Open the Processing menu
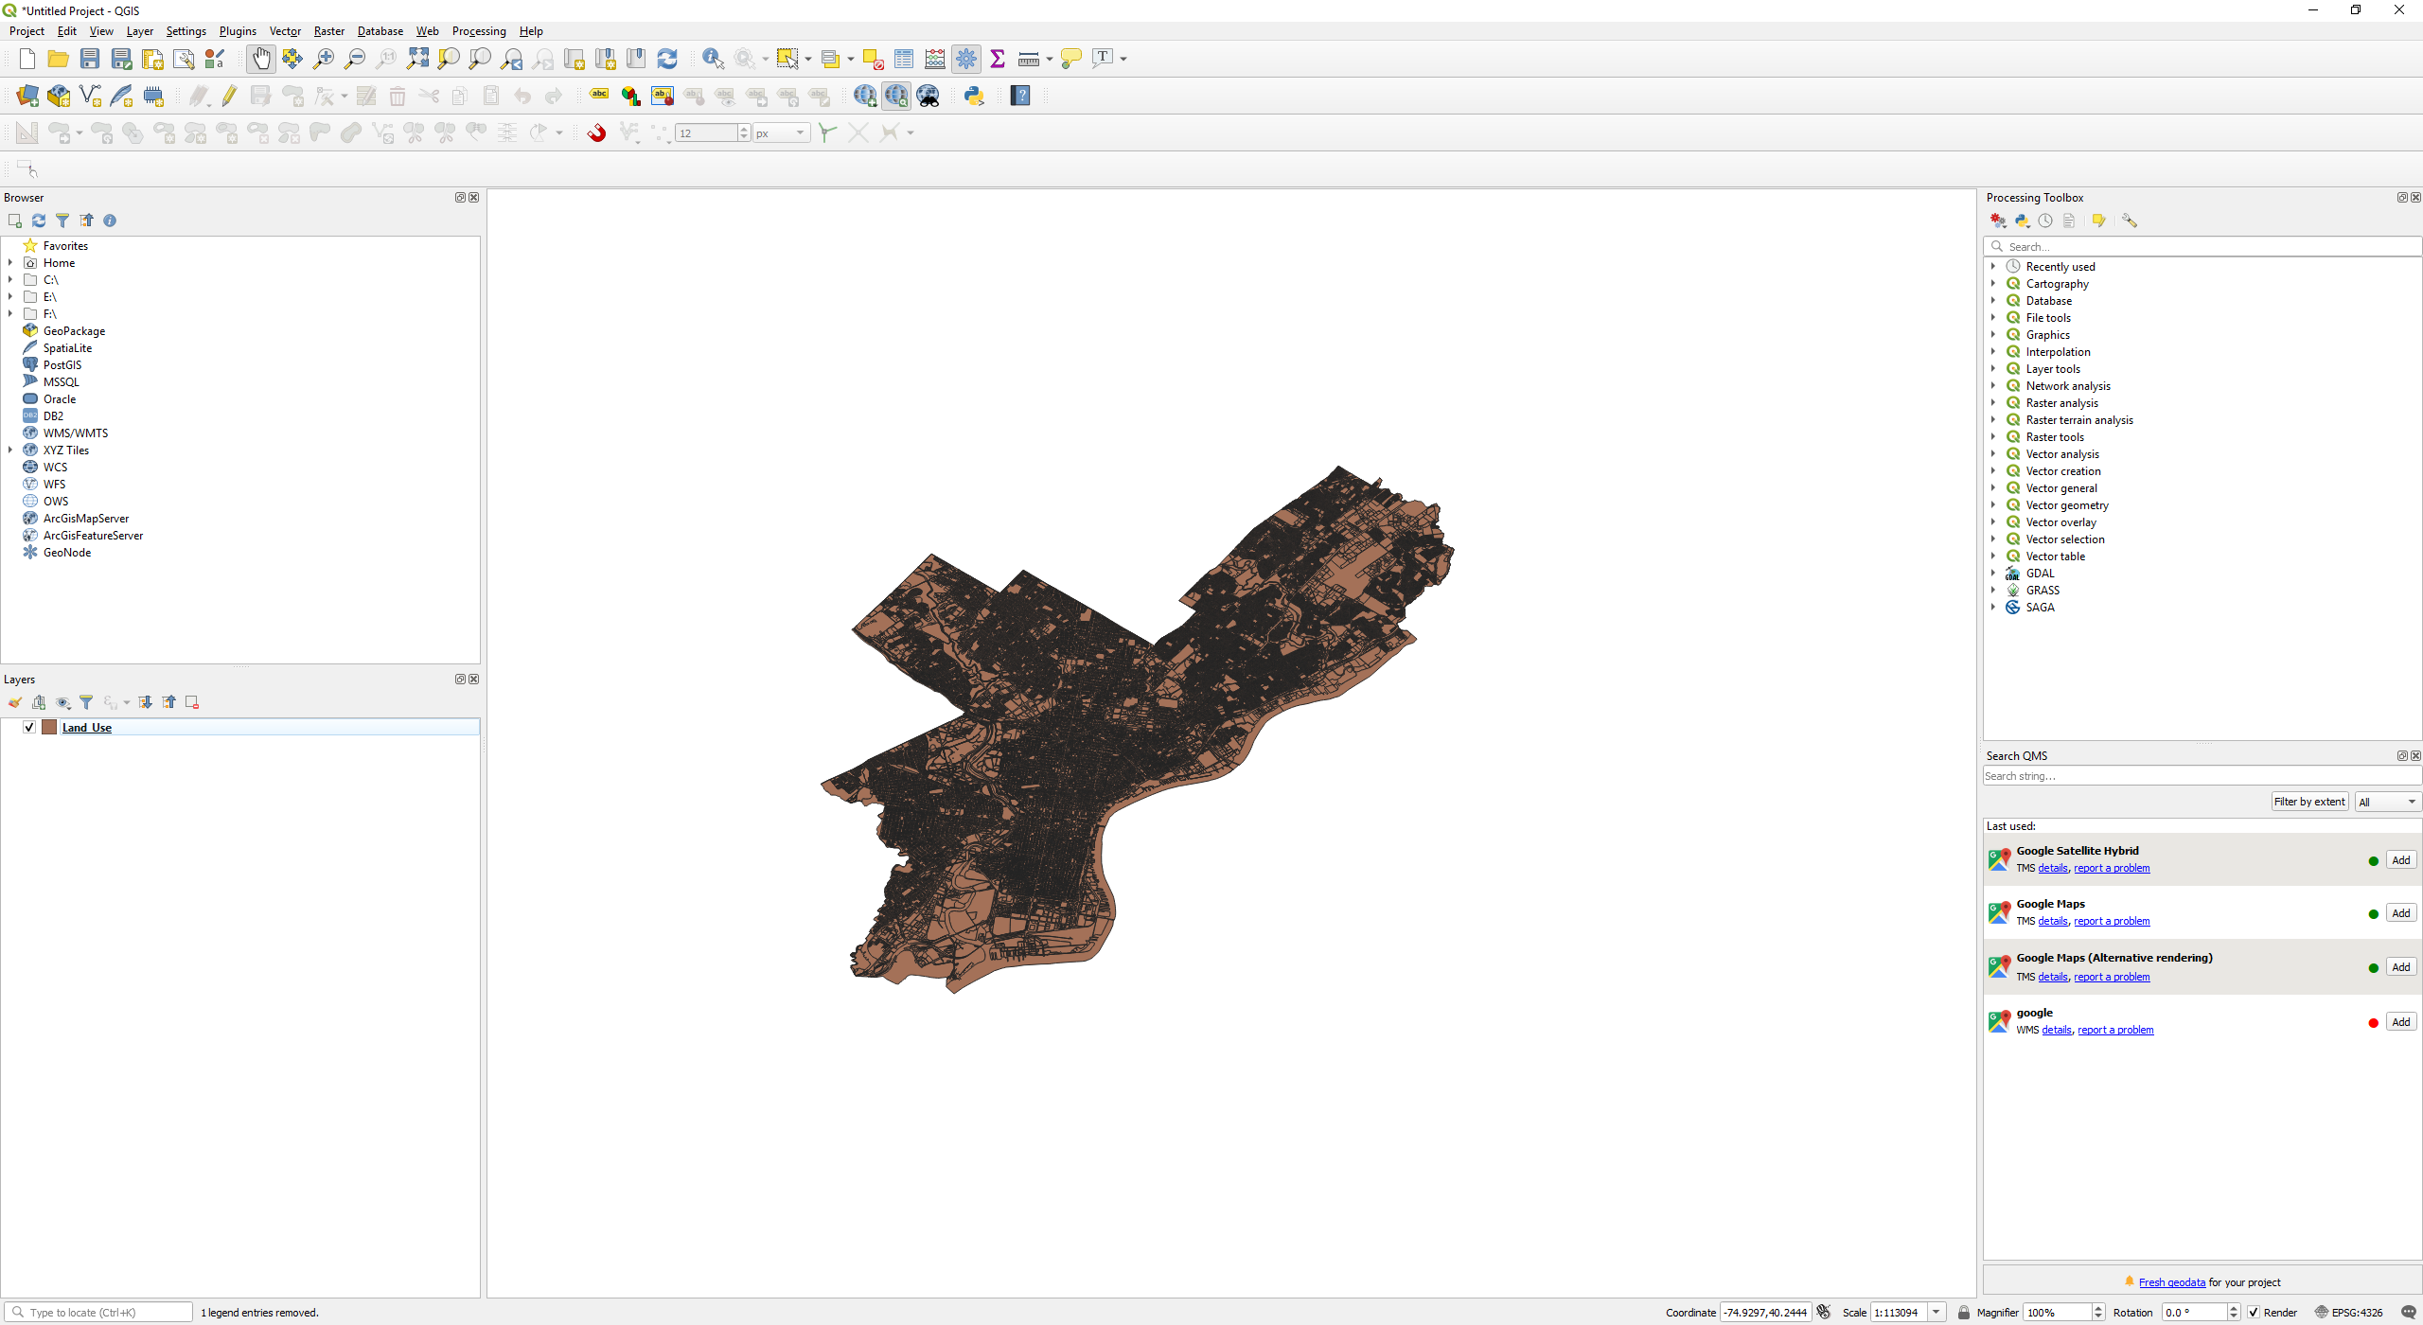This screenshot has width=2423, height=1325. pos(478,31)
